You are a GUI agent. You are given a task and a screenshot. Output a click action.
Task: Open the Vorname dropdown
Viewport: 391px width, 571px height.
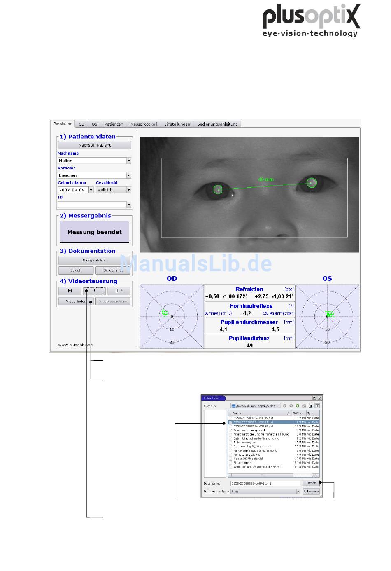129,175
